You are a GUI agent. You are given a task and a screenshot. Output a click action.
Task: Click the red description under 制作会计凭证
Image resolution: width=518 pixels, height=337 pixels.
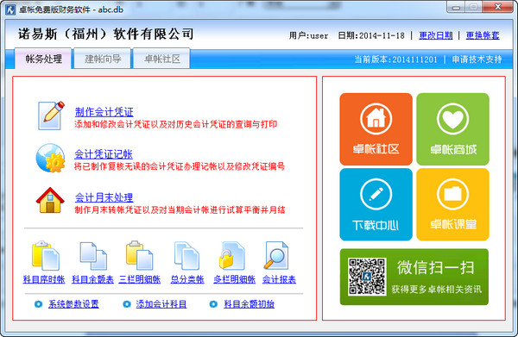[x=176, y=124]
